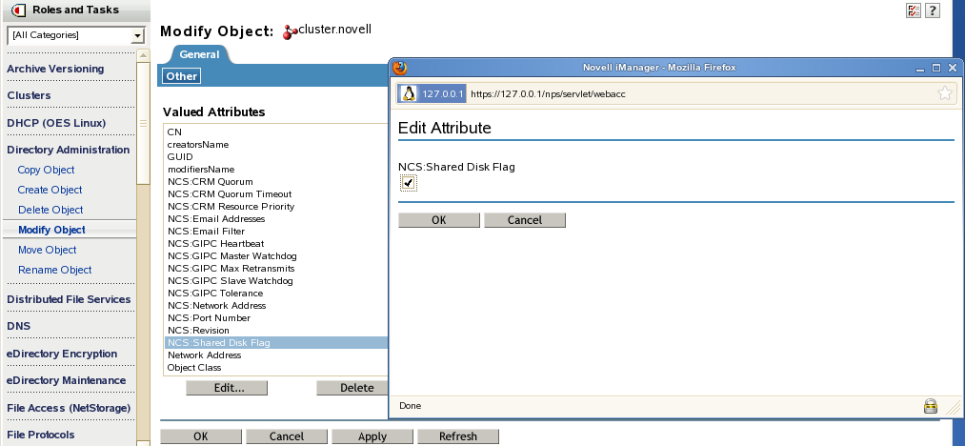Confirm with OK in Edit Attribute popup
The width and height of the screenshot is (965, 446).
pyautogui.click(x=439, y=220)
